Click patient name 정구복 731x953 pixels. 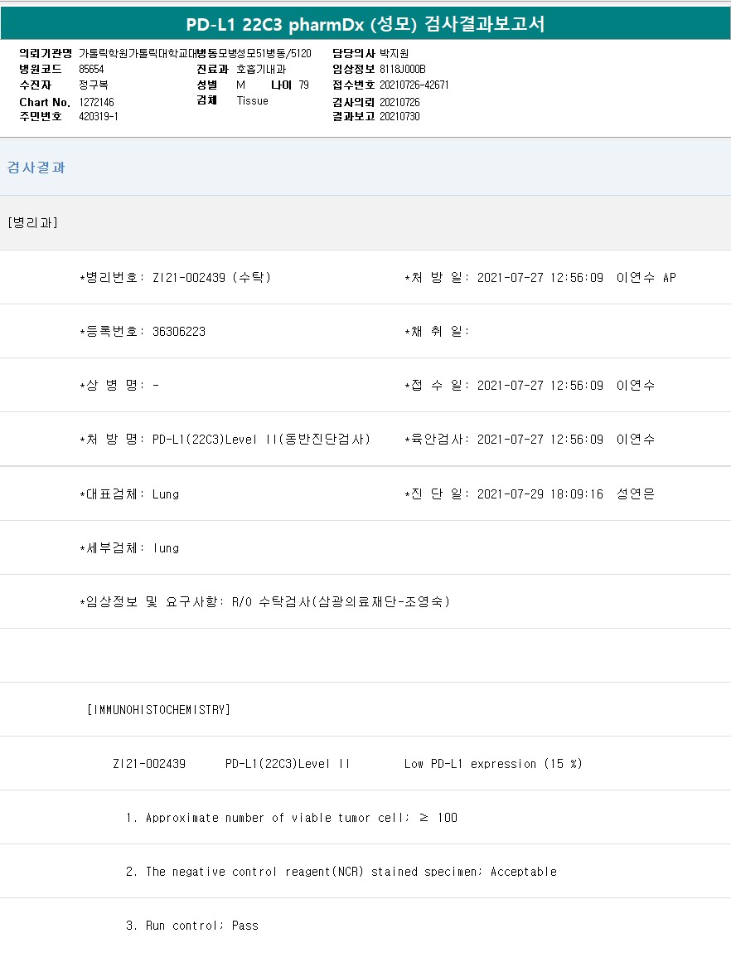pyautogui.click(x=94, y=85)
